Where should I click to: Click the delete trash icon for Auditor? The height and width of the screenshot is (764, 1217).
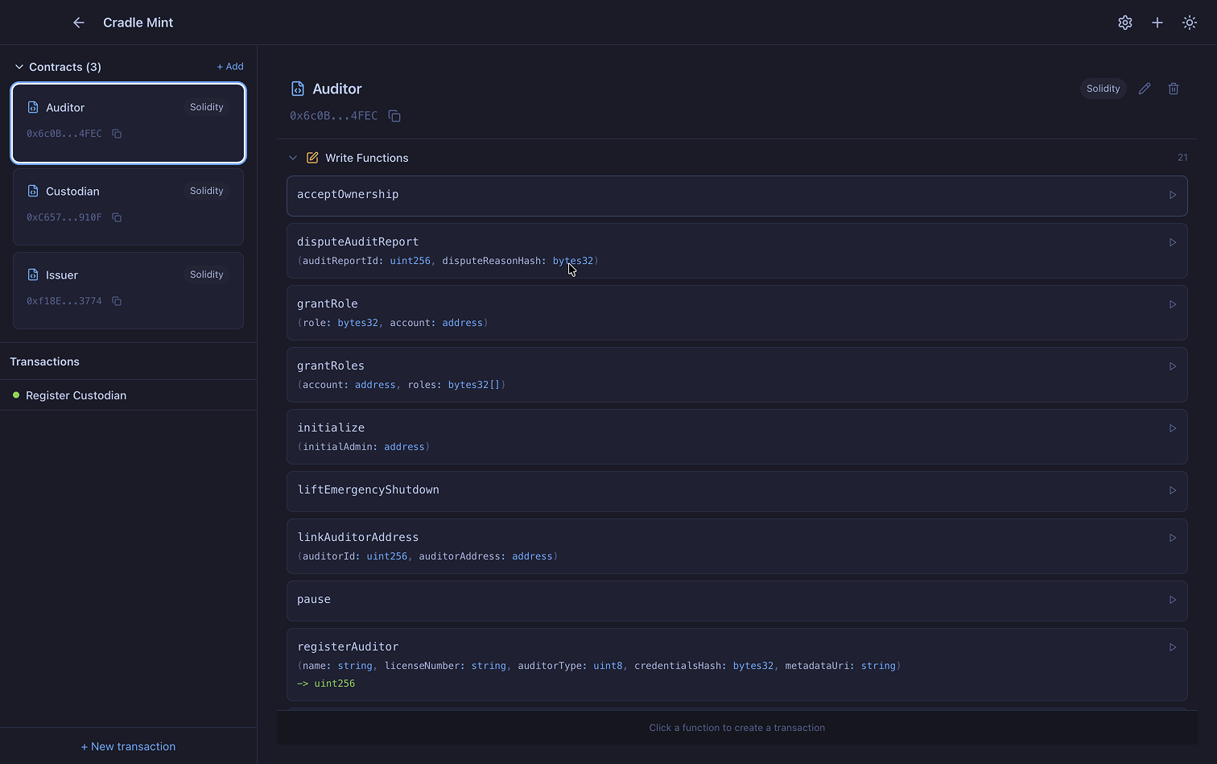1173,89
